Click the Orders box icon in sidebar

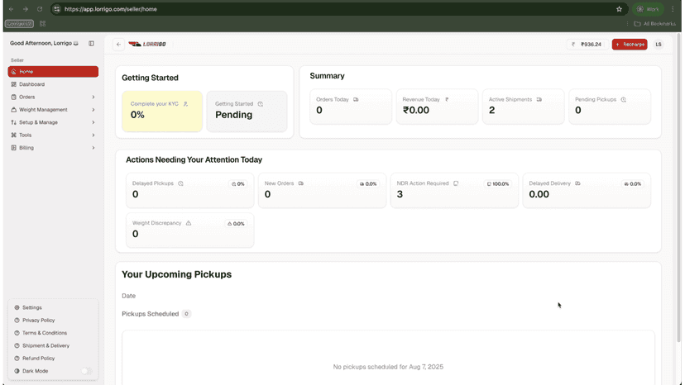pyautogui.click(x=13, y=97)
